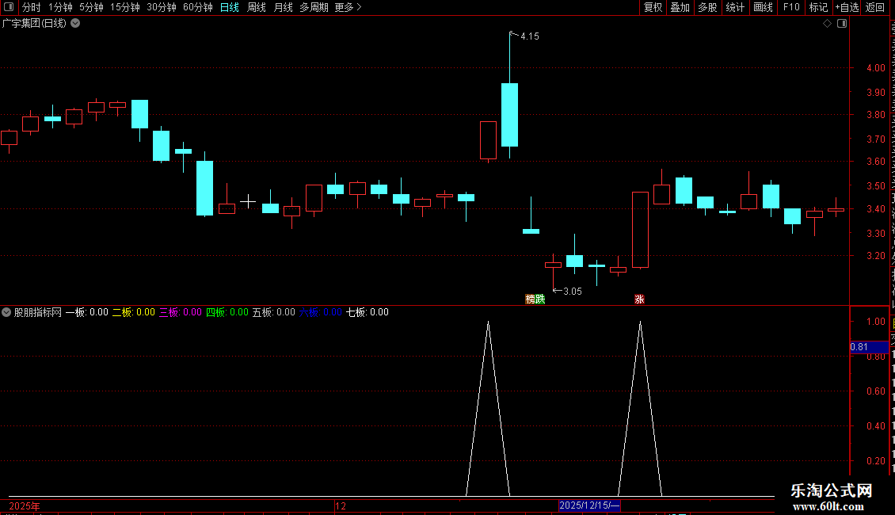Click the 涨 marker under the chart

(x=639, y=299)
